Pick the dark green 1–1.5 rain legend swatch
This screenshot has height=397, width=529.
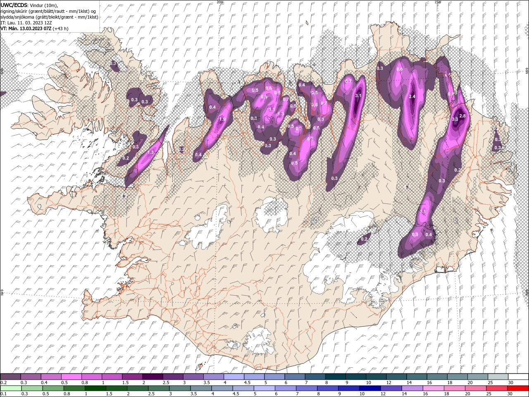95,388
